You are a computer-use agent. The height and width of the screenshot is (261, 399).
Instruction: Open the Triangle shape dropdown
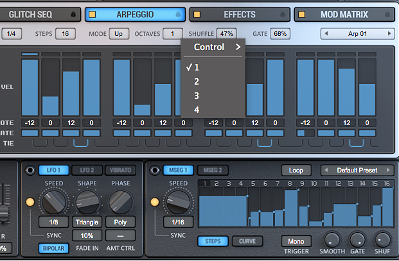click(87, 222)
